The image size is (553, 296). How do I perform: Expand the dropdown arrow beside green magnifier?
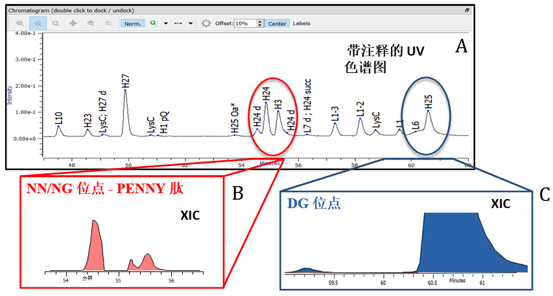click(165, 23)
